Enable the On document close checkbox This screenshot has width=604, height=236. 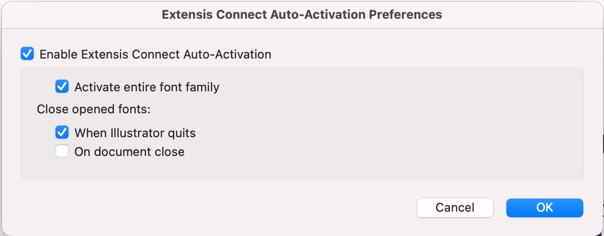(x=62, y=151)
